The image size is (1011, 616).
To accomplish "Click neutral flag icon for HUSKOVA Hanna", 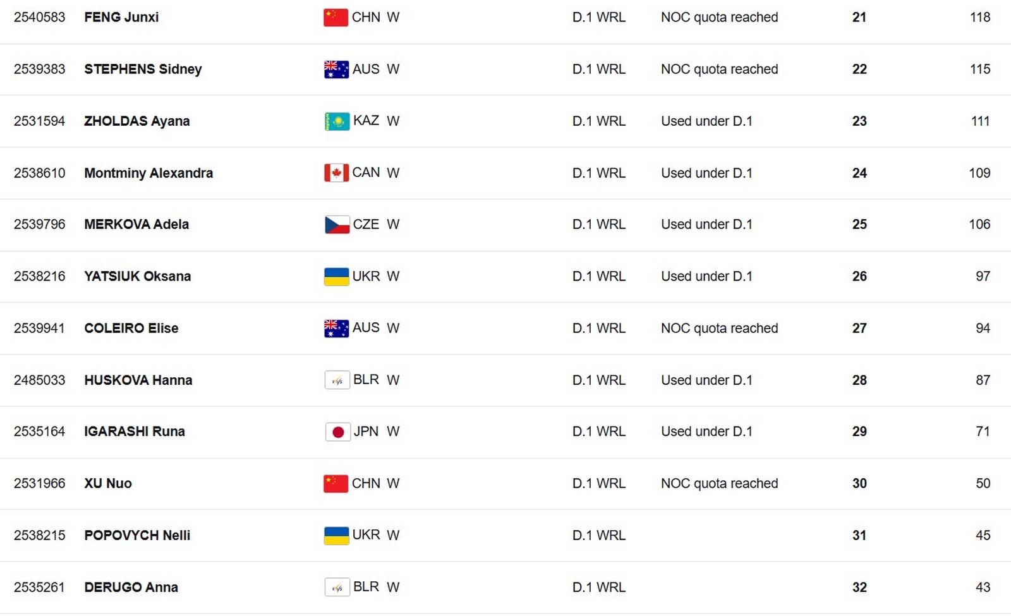I will pyautogui.click(x=337, y=380).
